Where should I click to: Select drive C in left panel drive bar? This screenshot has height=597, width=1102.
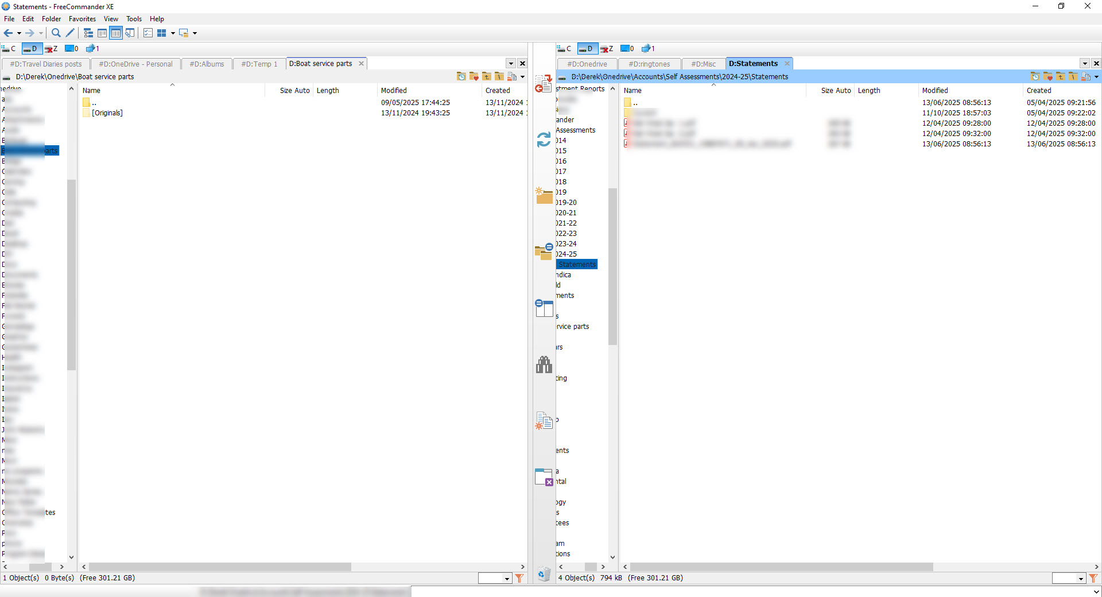[9, 49]
